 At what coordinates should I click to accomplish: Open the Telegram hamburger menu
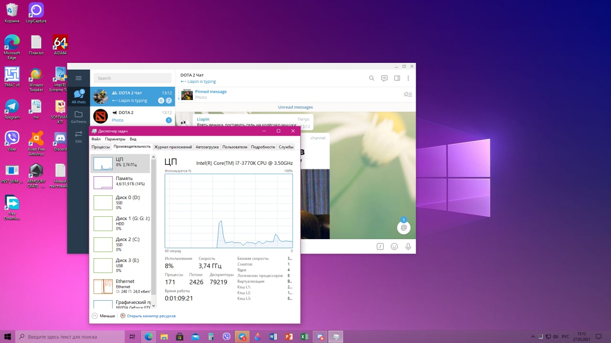coord(79,78)
